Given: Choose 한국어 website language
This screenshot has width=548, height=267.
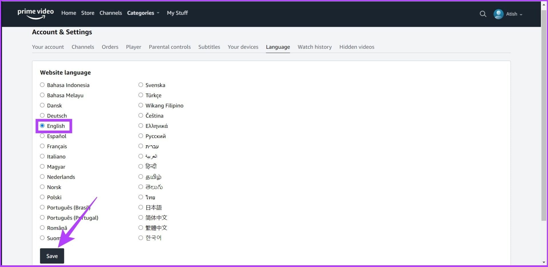Looking at the screenshot, I should tap(140, 238).
